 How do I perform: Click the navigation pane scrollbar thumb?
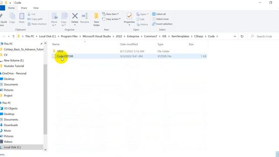[45, 99]
